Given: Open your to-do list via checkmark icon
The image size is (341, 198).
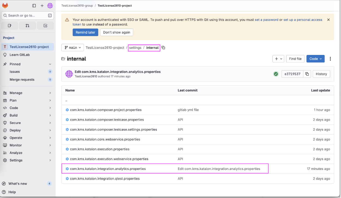Looking at the screenshot, I should (x=45, y=25).
